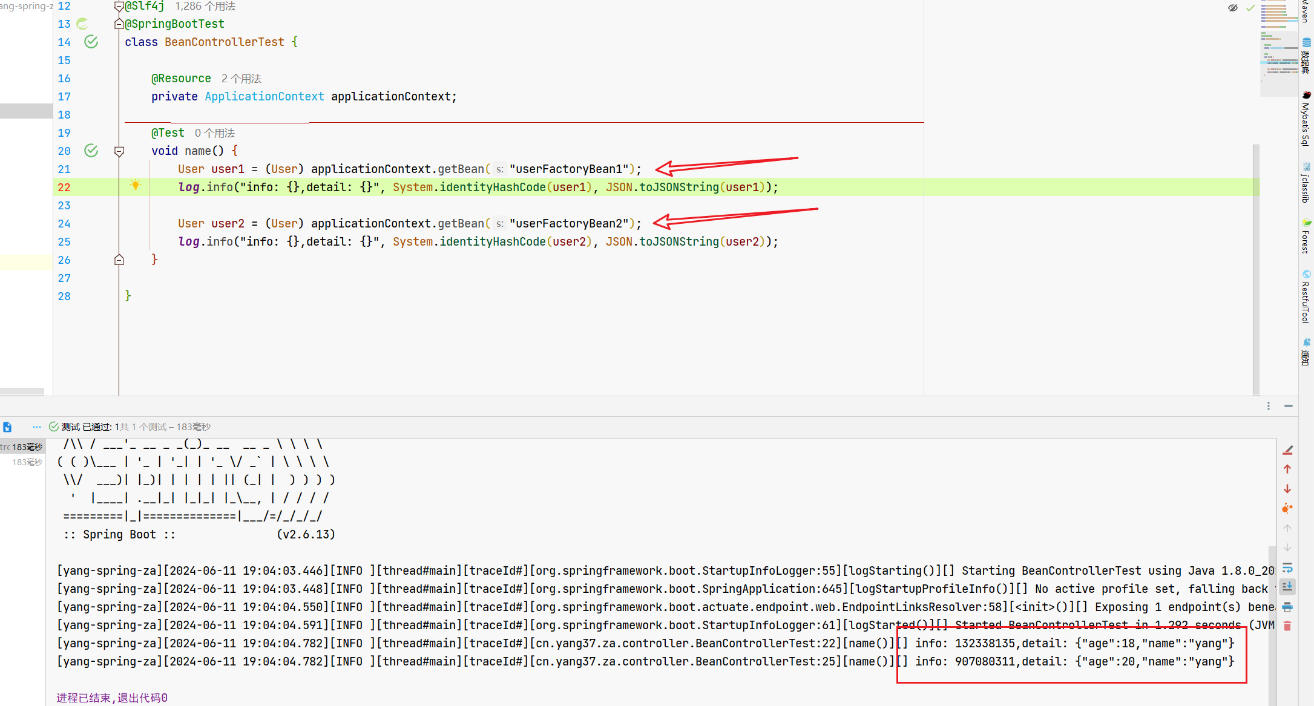Run name() test via gutter icon on line 20

click(x=91, y=151)
